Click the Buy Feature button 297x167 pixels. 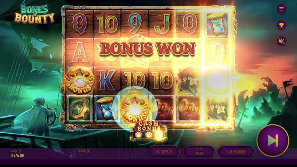pos(236,152)
